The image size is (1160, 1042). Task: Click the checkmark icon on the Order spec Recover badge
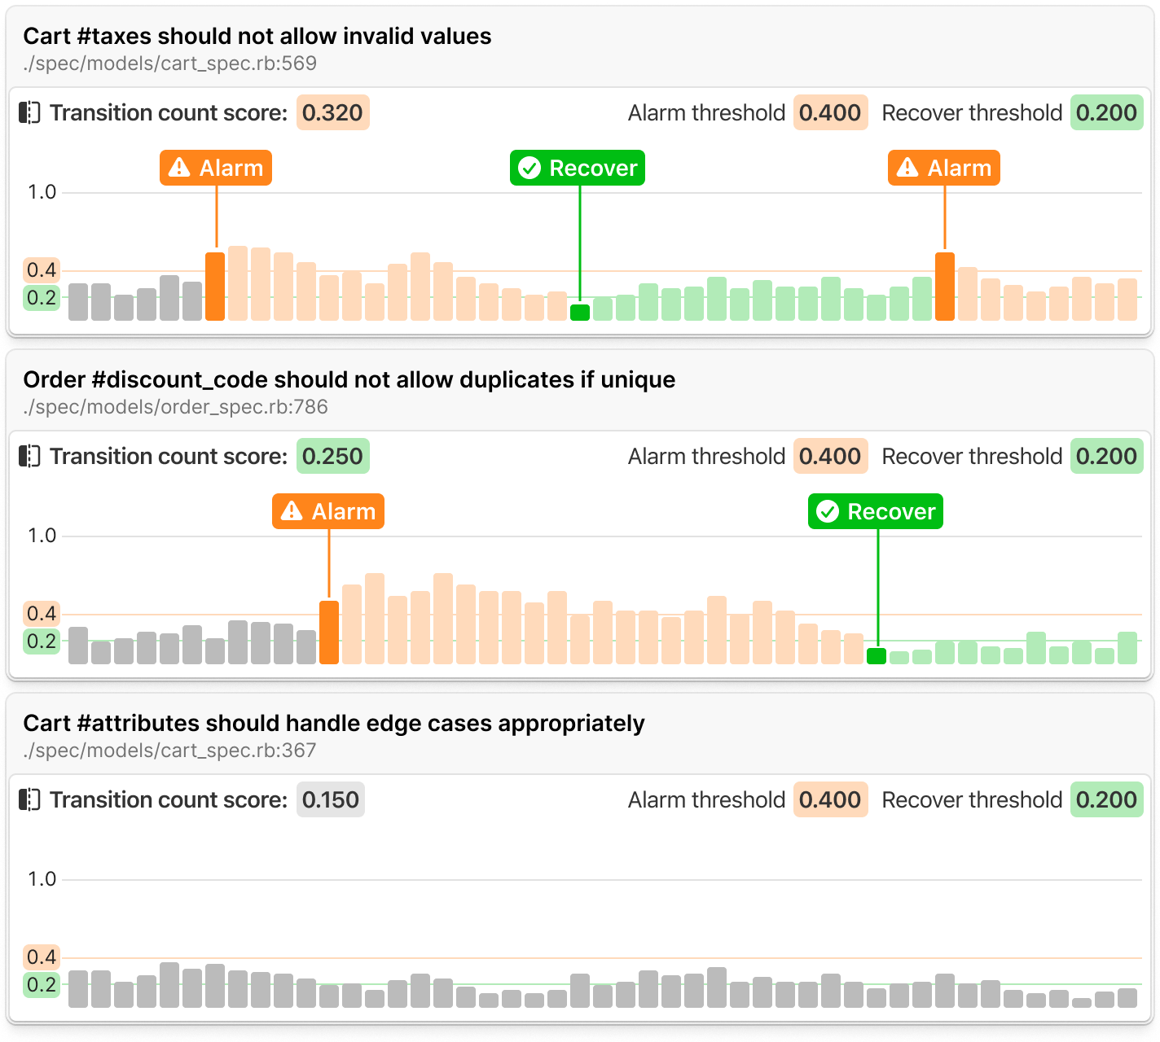click(828, 511)
